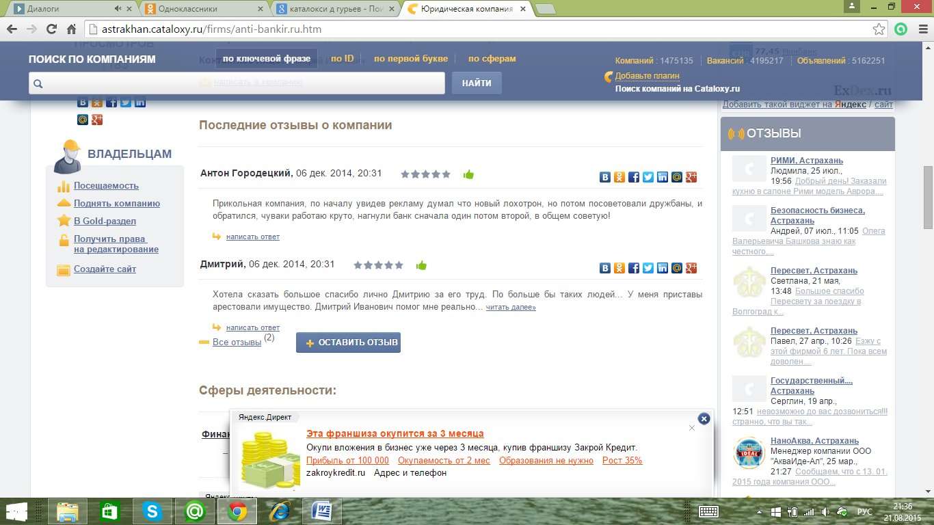Open the touch keyboard from taskbar
Viewport: 934px width, 525px height.
coord(708,511)
